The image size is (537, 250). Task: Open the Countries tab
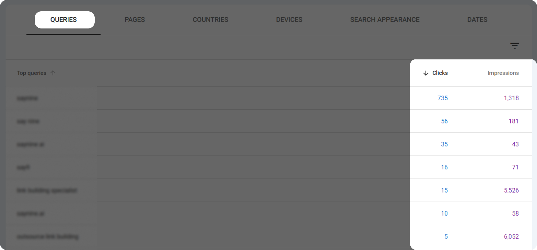[x=210, y=20]
